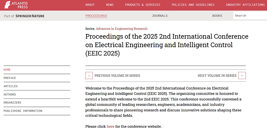Go to Articles in sidebar
Screen dimensions: 267x131
(10, 86)
